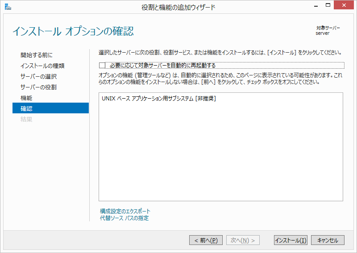The width and height of the screenshot is (357, 253).
Task: Click the greyed-out 結果 step
Action: pyautogui.click(x=26, y=120)
